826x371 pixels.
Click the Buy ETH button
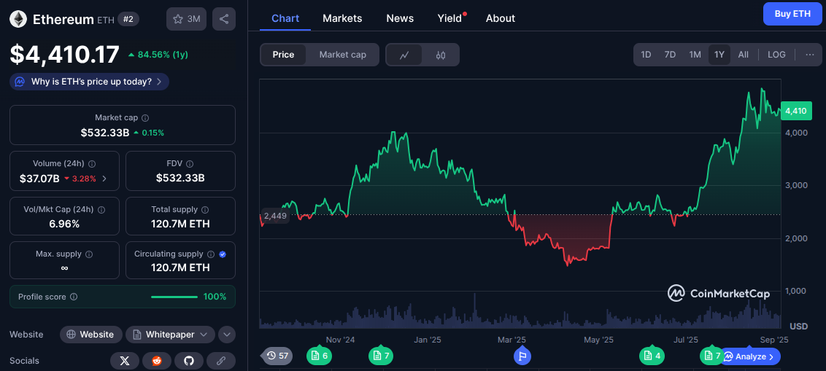point(792,14)
